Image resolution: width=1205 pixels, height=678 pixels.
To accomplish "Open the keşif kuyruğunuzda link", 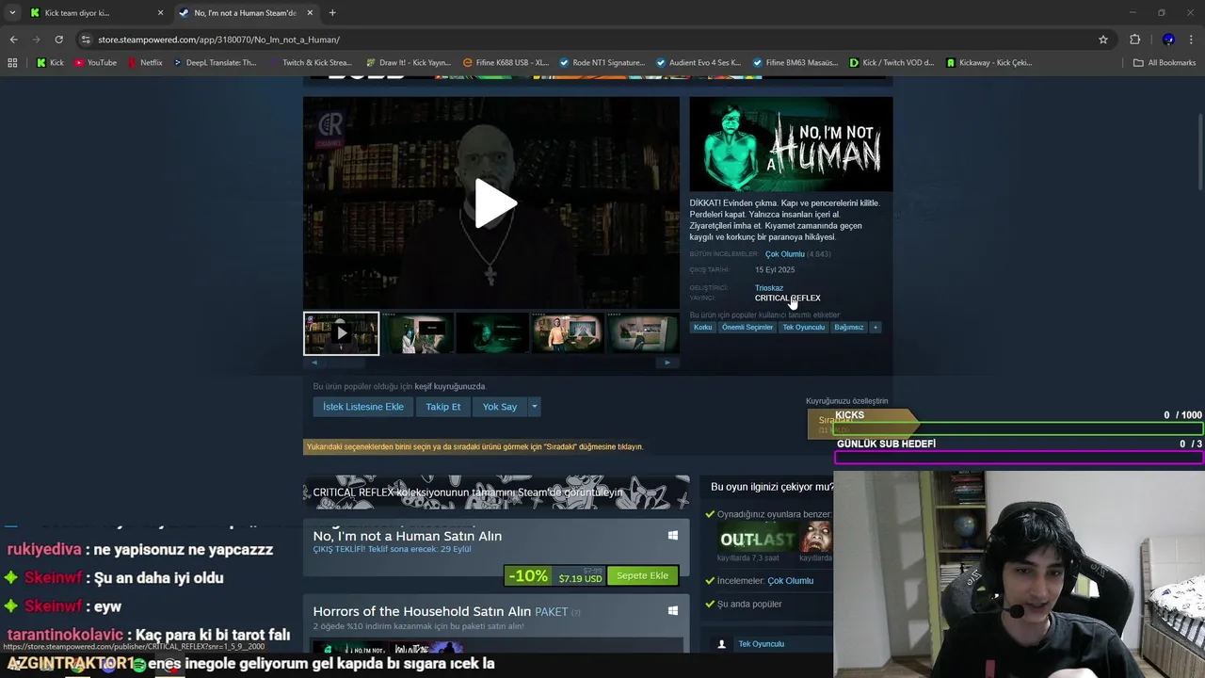I will 450,387.
